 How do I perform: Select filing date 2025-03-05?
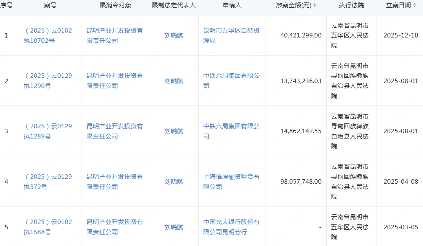tap(401, 227)
